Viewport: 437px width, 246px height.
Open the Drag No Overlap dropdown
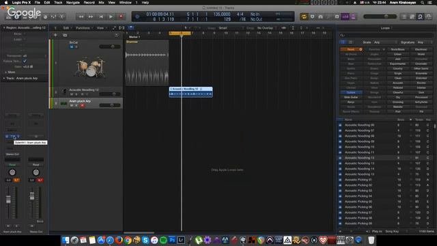(267, 28)
